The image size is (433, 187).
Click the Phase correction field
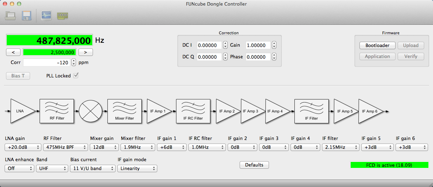258,57
